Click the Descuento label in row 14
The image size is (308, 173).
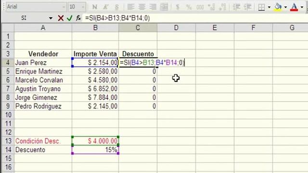coord(43,149)
